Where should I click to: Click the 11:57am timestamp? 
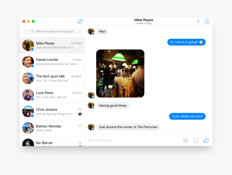(76, 43)
